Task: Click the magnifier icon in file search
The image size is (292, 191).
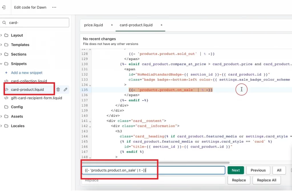Action: coord(4,23)
